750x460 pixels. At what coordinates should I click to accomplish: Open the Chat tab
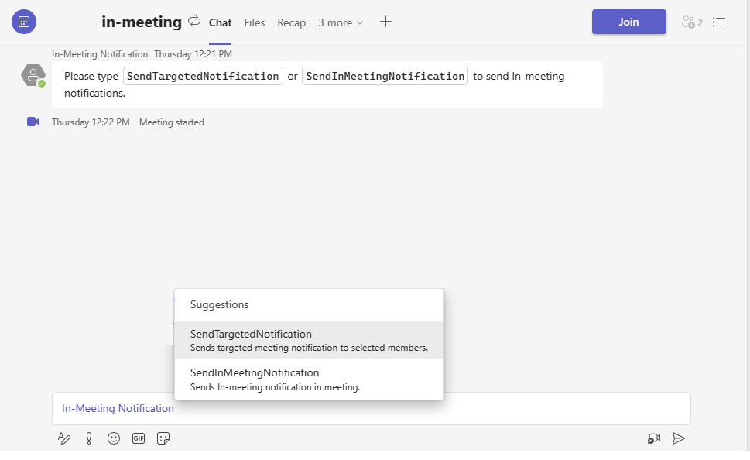coord(221,22)
